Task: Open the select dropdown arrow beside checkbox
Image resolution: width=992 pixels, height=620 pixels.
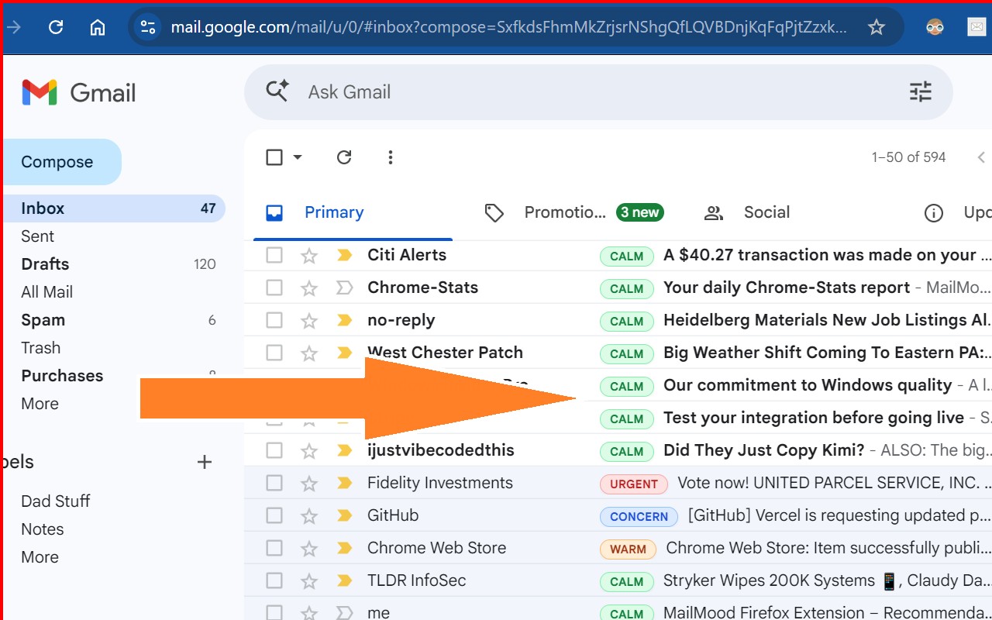Action: pyautogui.click(x=298, y=157)
